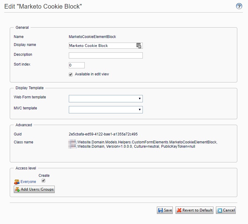This screenshot has width=248, height=224.
Task: Click the translate icon in Display name field
Action: point(139,46)
